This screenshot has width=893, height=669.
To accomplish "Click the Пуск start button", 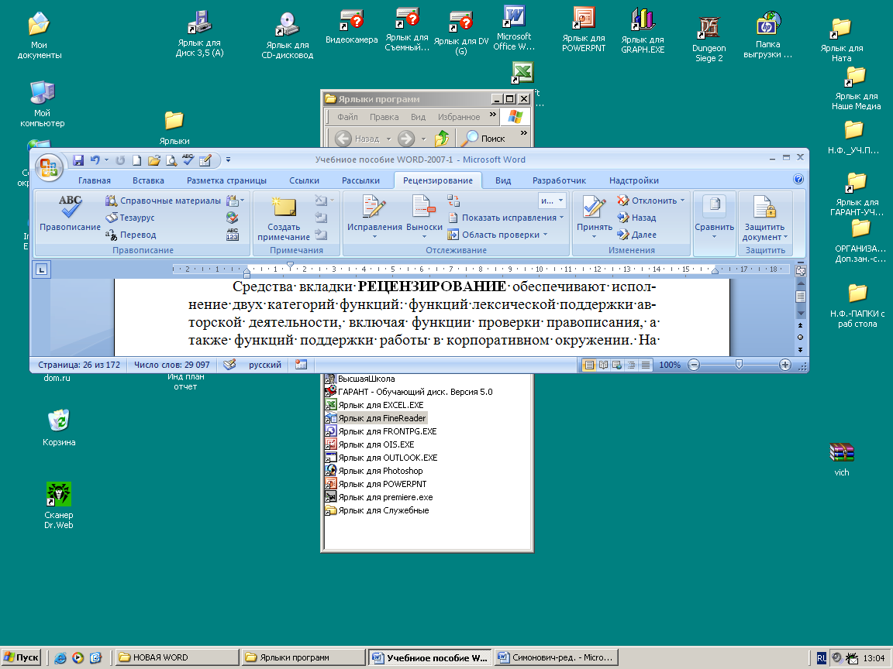I will (21, 657).
